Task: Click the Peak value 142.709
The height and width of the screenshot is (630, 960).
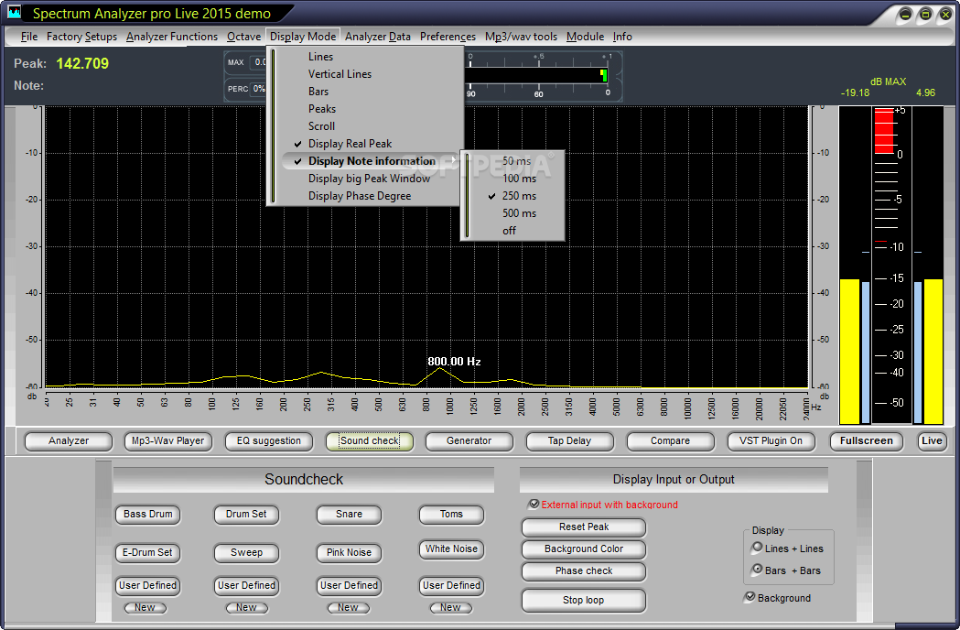Action: (82, 63)
